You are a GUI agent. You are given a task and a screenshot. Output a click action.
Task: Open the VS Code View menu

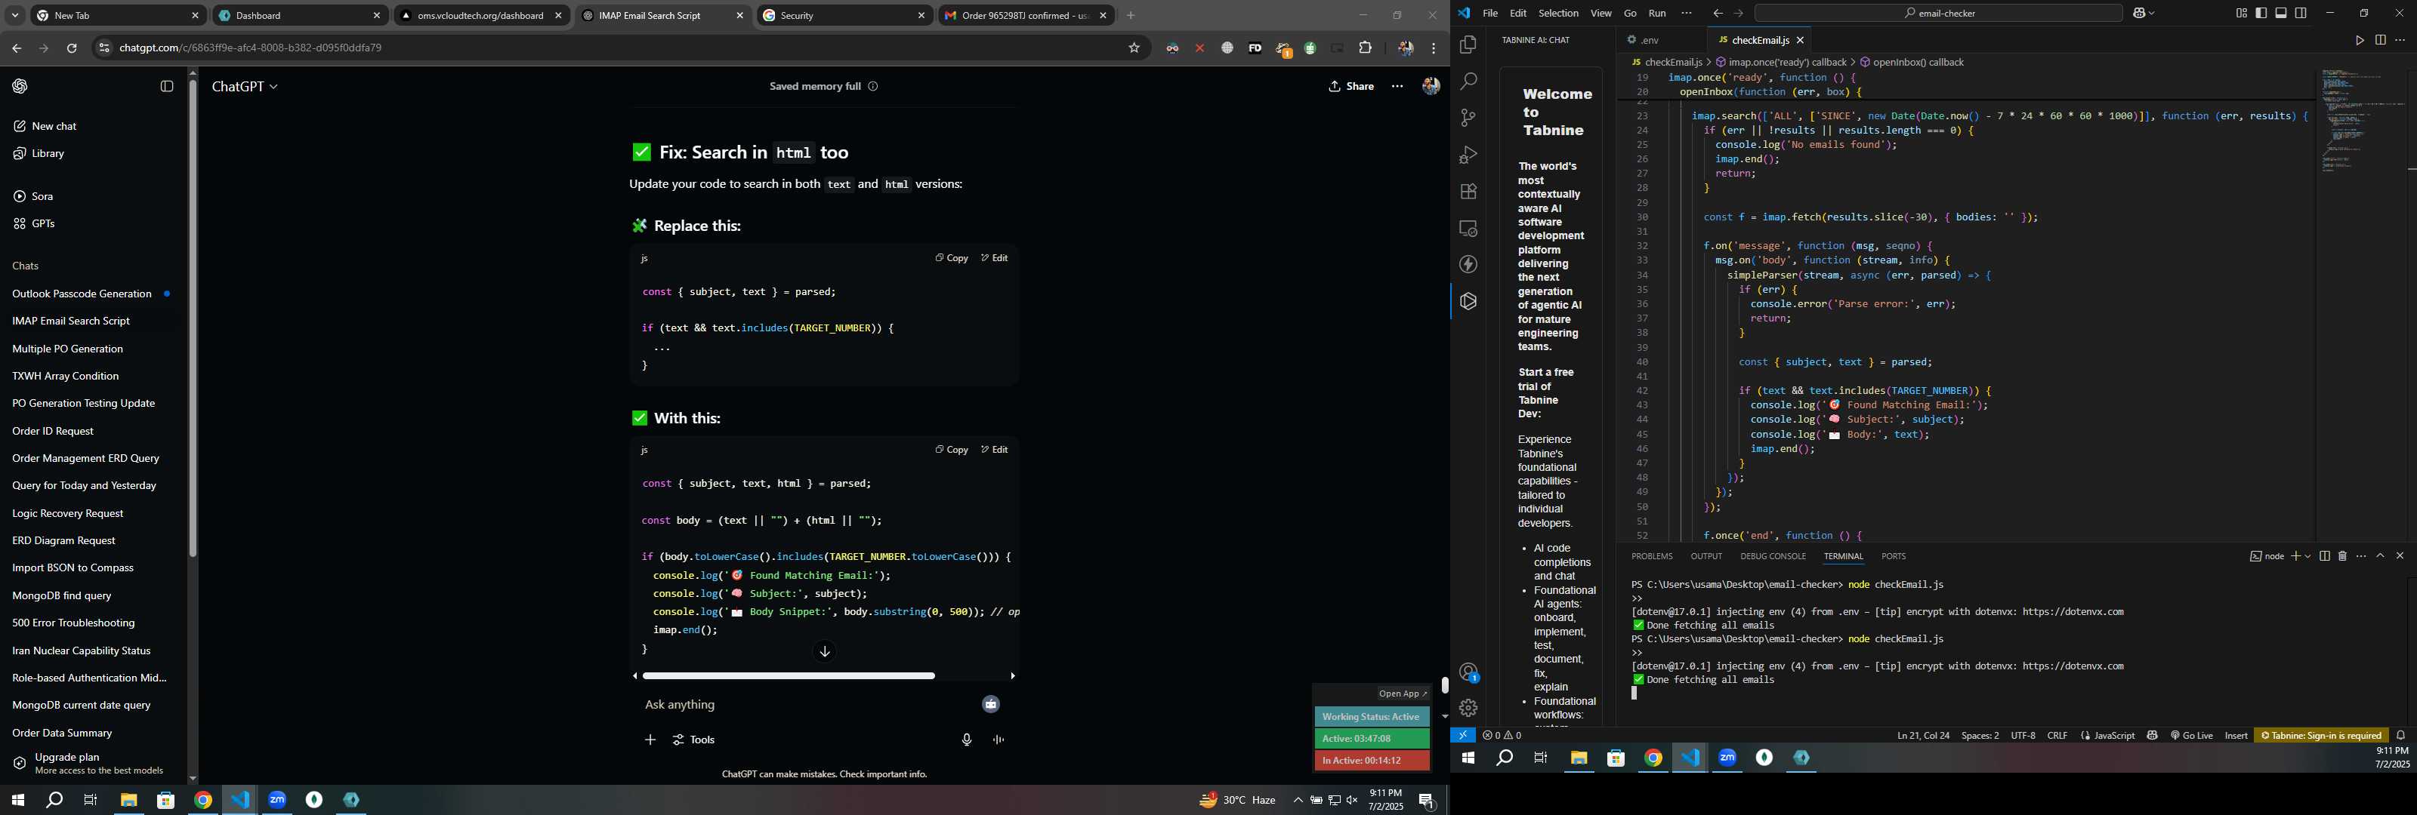click(1601, 13)
